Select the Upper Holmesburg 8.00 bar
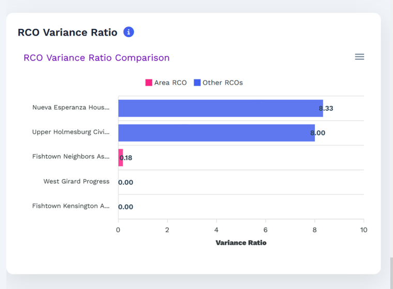393x289 pixels. click(217, 133)
